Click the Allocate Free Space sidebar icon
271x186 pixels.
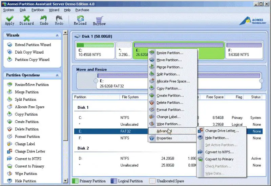click(10, 107)
